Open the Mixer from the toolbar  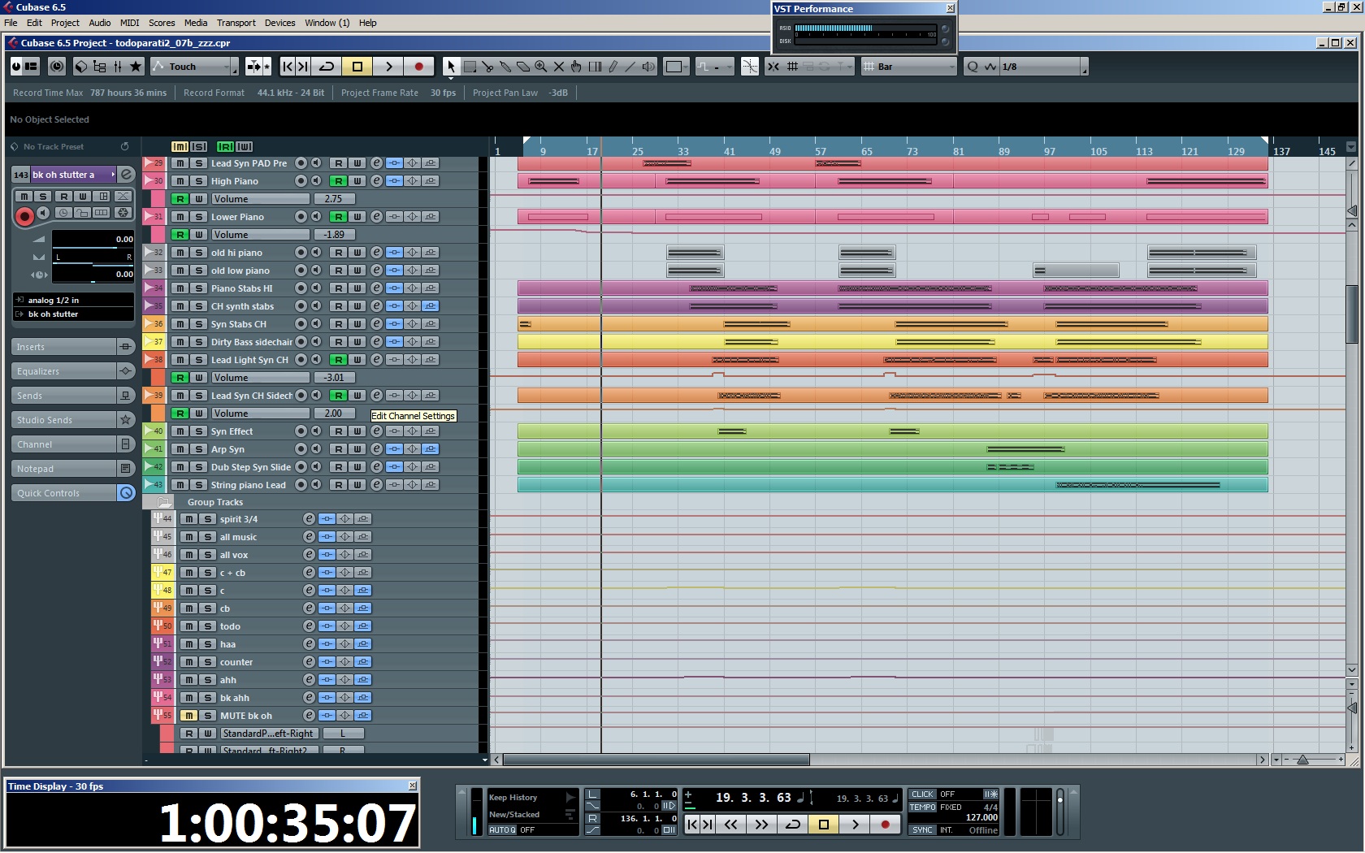pos(118,67)
